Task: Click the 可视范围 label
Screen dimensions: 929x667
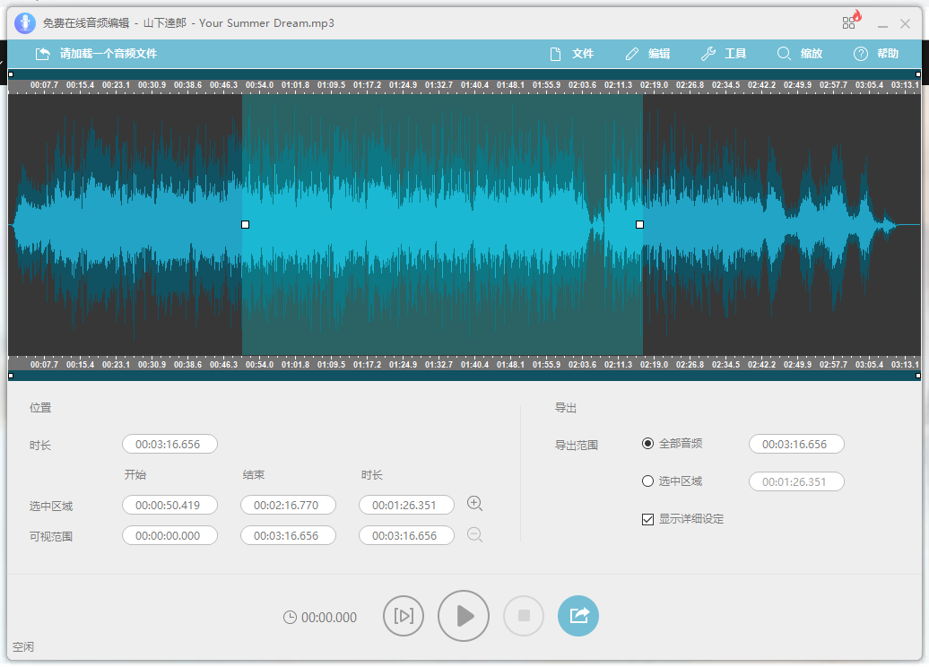Action: click(x=51, y=537)
